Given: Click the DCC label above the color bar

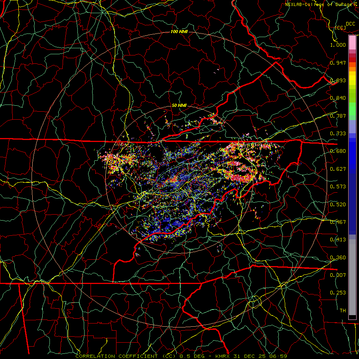Looking at the screenshot, I should [x=350, y=24].
